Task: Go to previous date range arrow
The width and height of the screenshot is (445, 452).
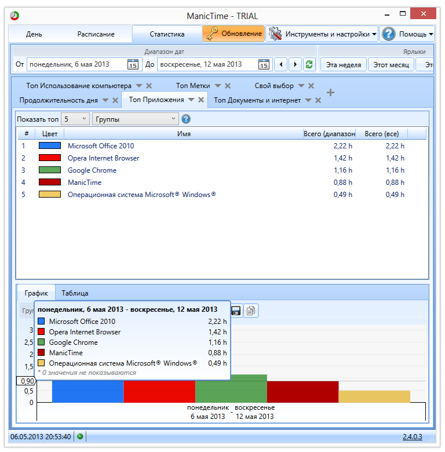Action: tap(281, 64)
